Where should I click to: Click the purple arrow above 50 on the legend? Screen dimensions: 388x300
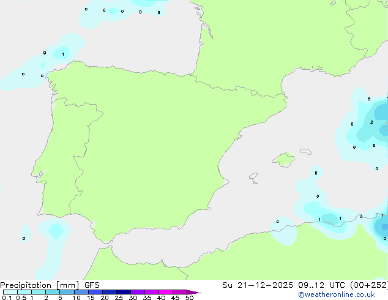click(x=194, y=292)
